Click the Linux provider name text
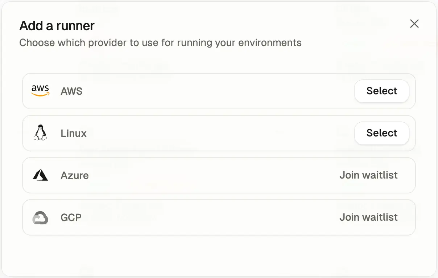This screenshot has width=438, height=278. click(74, 133)
